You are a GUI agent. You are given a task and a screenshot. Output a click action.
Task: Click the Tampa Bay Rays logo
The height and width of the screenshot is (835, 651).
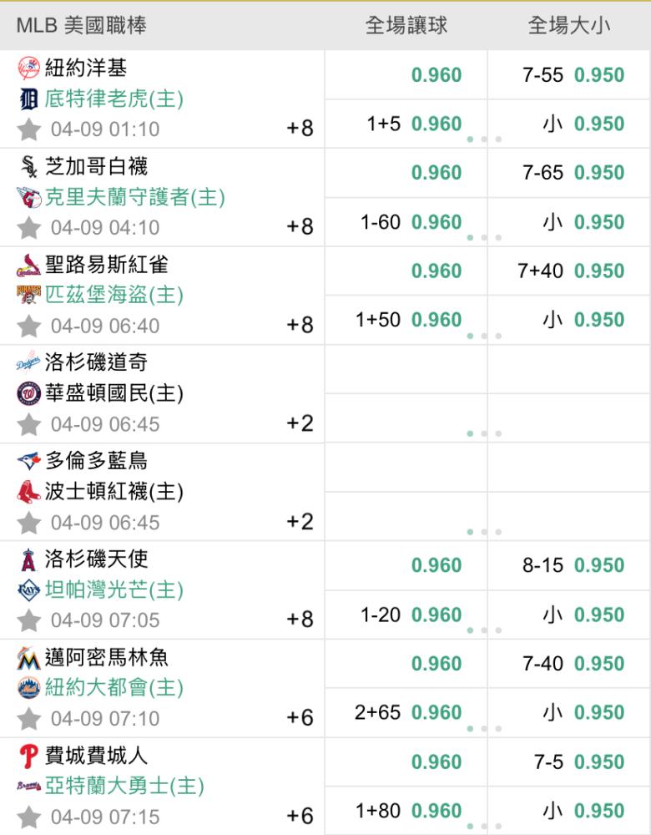(x=28, y=590)
